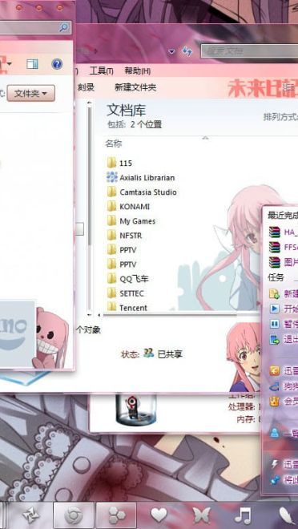Viewport: 298px width, 529px height.
Task: Click the scrollbar down arrow of file list
Action: (x=90, y=314)
